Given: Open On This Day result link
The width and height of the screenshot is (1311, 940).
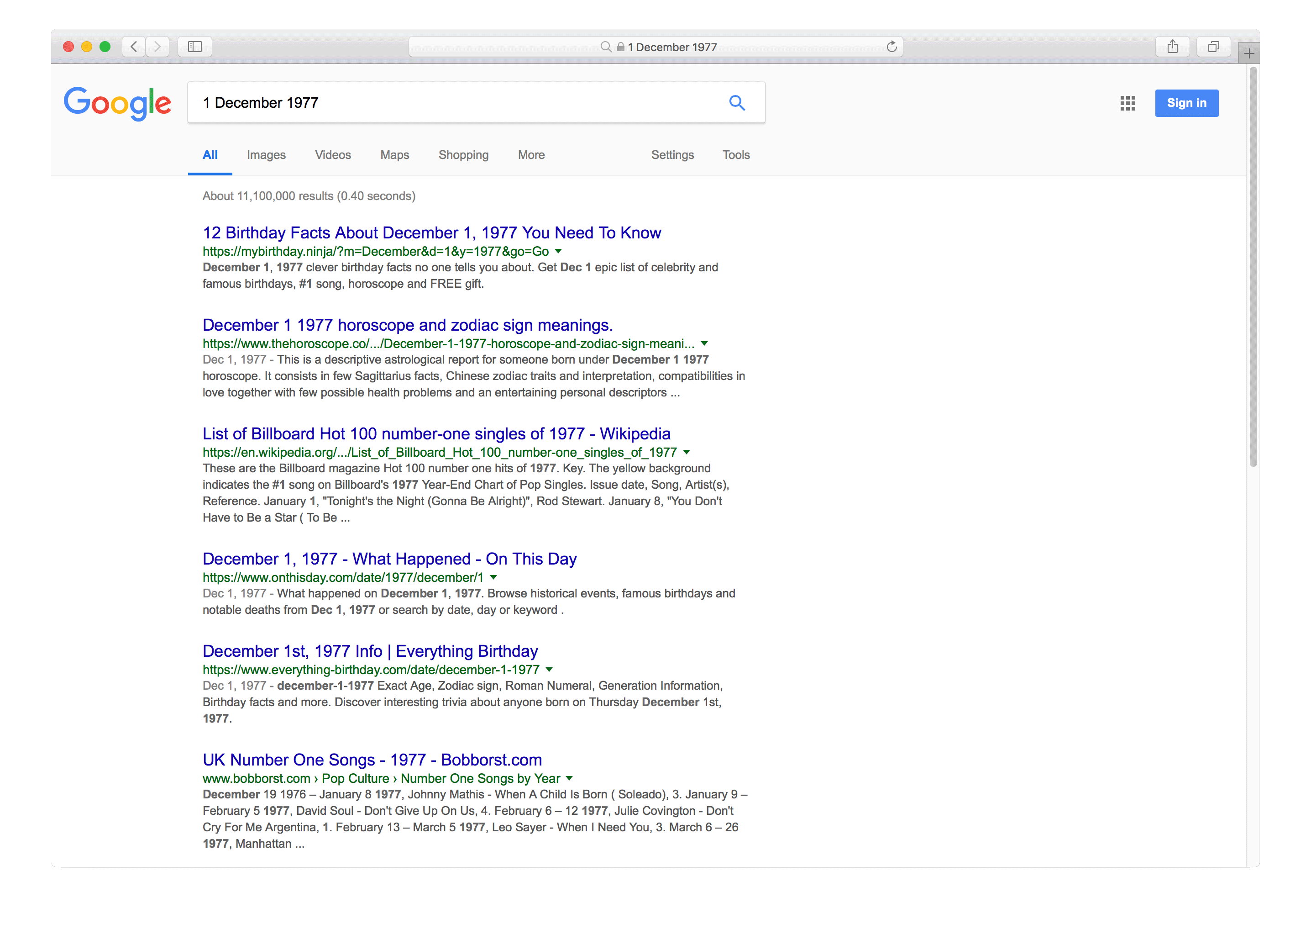Looking at the screenshot, I should coord(389,559).
